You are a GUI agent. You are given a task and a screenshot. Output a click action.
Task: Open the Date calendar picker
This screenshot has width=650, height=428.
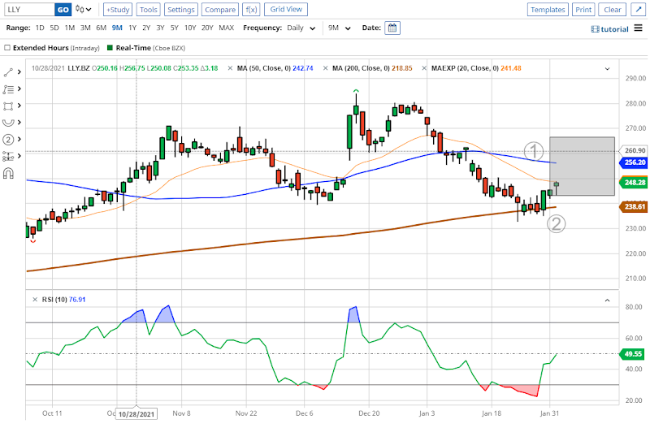pos(392,28)
